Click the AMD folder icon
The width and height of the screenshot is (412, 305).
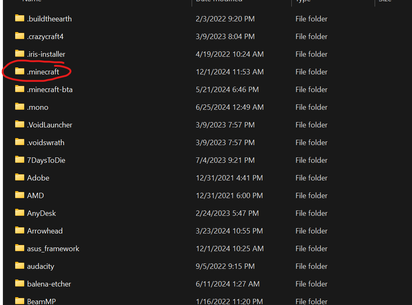[20, 195]
